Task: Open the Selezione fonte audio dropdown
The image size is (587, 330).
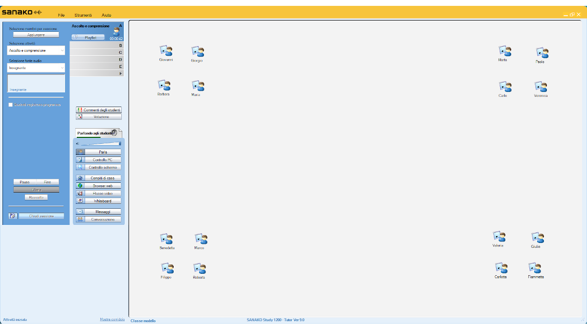Action: [x=37, y=68]
